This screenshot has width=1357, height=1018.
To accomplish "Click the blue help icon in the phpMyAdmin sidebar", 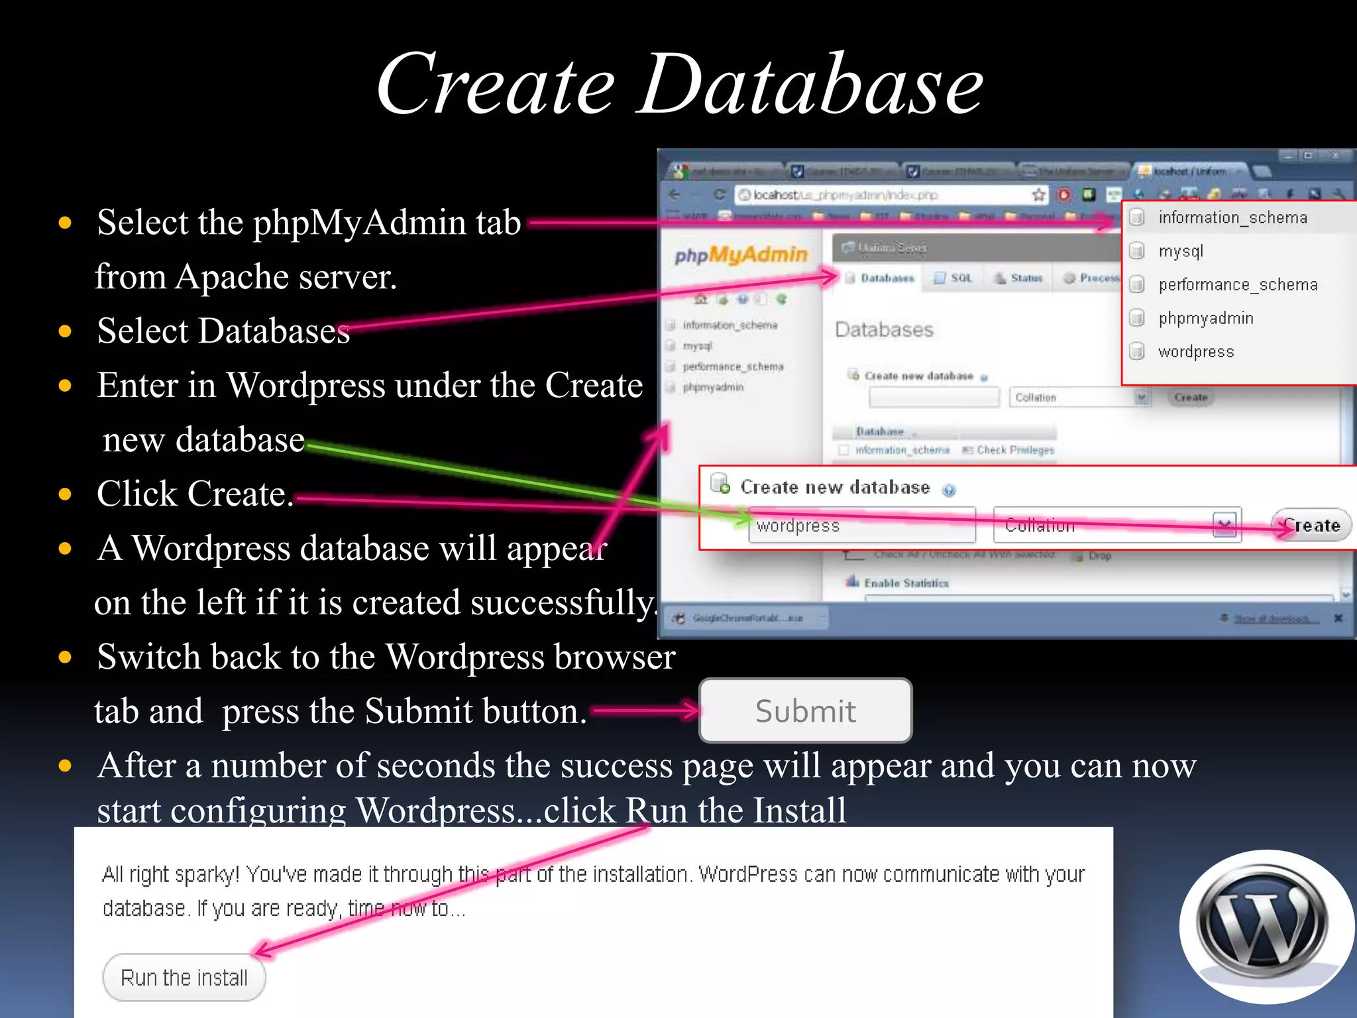I will pos(743,300).
